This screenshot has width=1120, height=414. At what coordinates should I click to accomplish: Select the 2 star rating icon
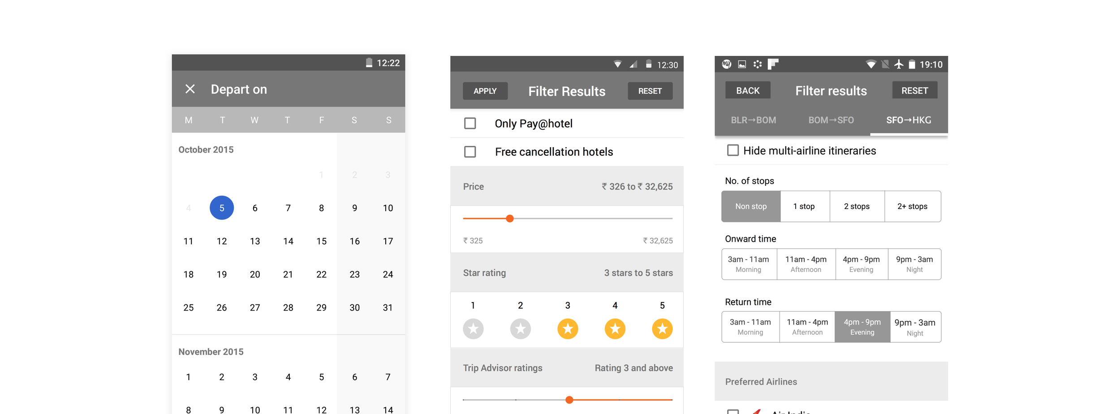520,329
